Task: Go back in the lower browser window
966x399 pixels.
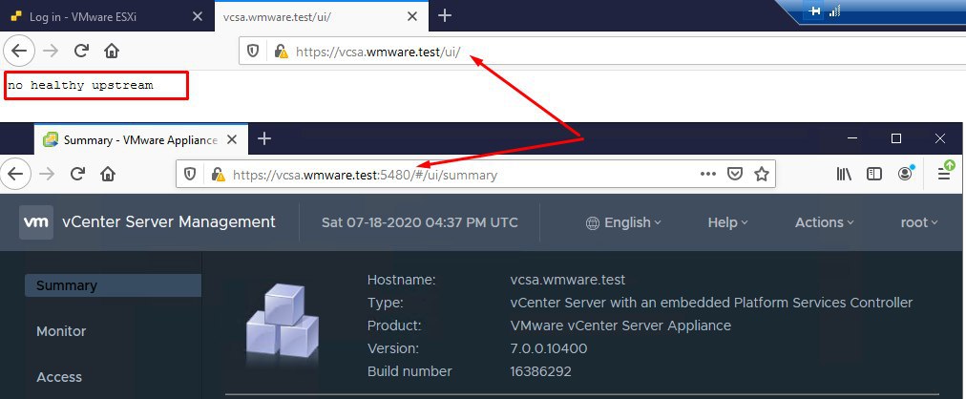Action: coord(15,175)
